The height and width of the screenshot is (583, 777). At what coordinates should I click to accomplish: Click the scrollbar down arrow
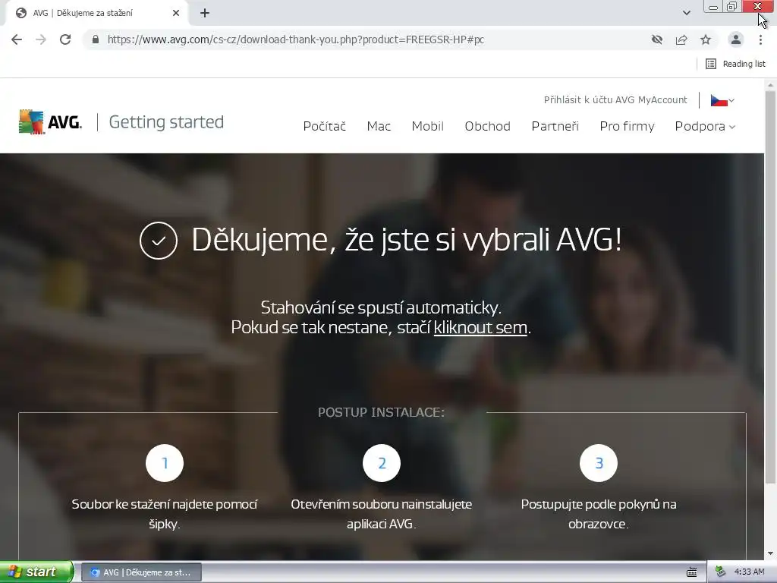[770, 553]
